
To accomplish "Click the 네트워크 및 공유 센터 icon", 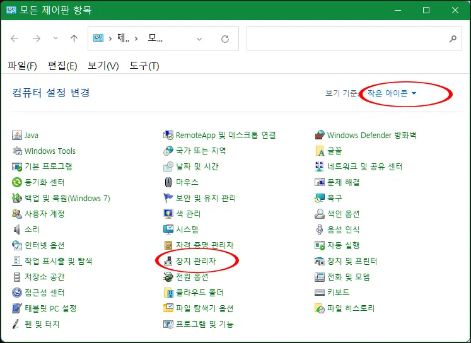I will [320, 166].
